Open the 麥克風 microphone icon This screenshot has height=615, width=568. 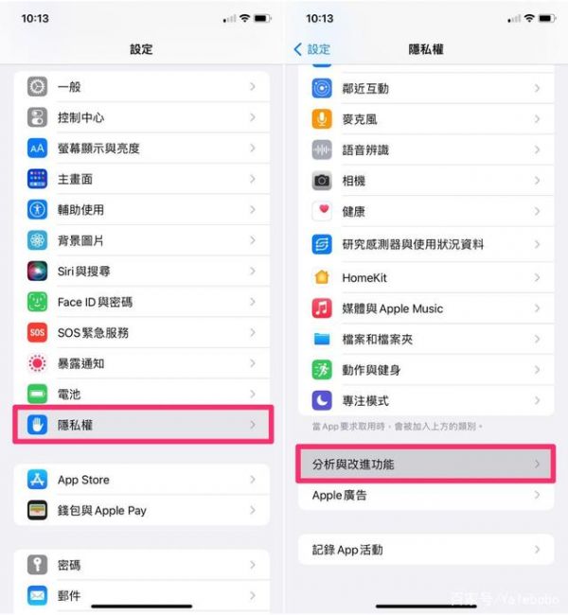322,119
